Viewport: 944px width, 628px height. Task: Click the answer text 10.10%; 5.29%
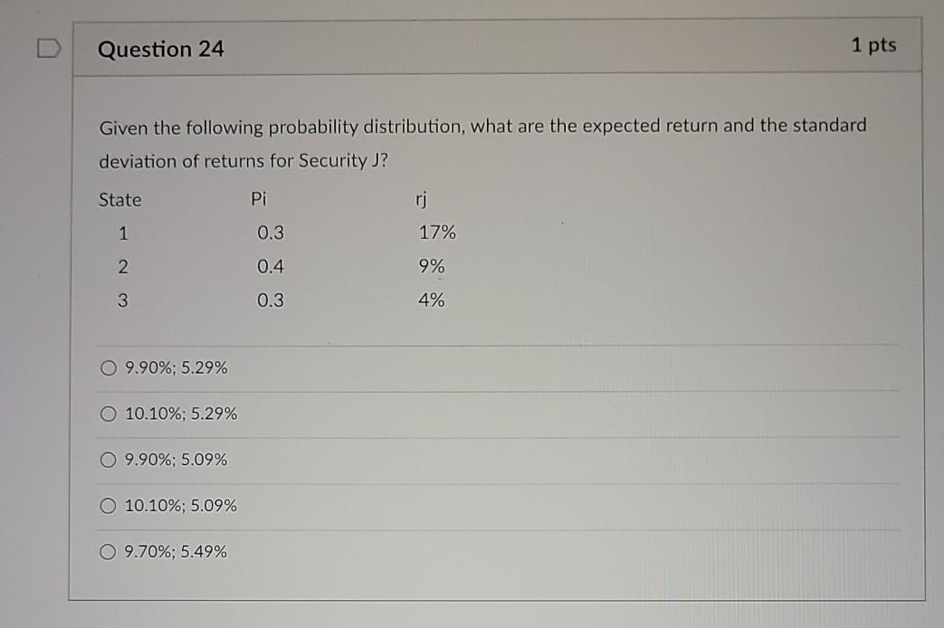tap(179, 414)
